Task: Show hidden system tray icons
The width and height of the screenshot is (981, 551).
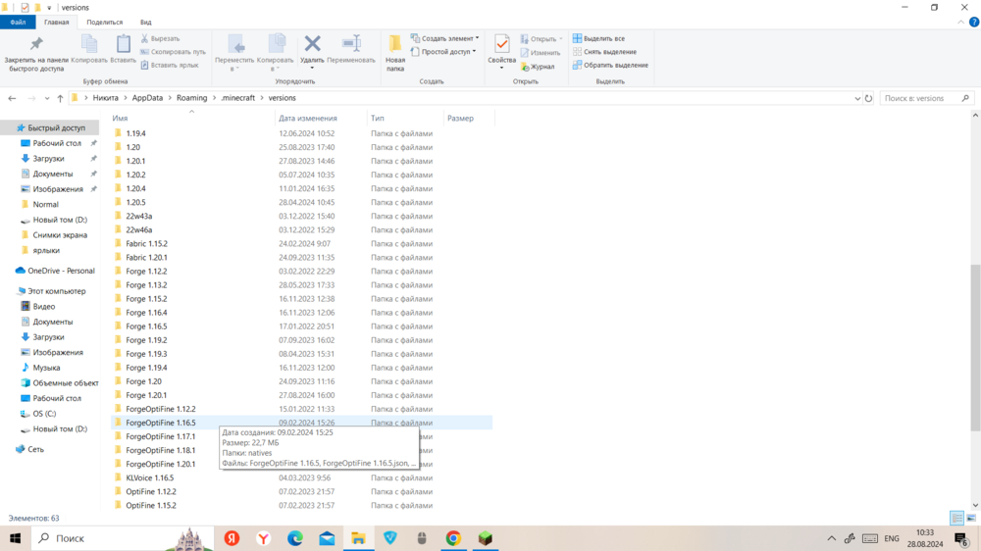Action: (832, 538)
